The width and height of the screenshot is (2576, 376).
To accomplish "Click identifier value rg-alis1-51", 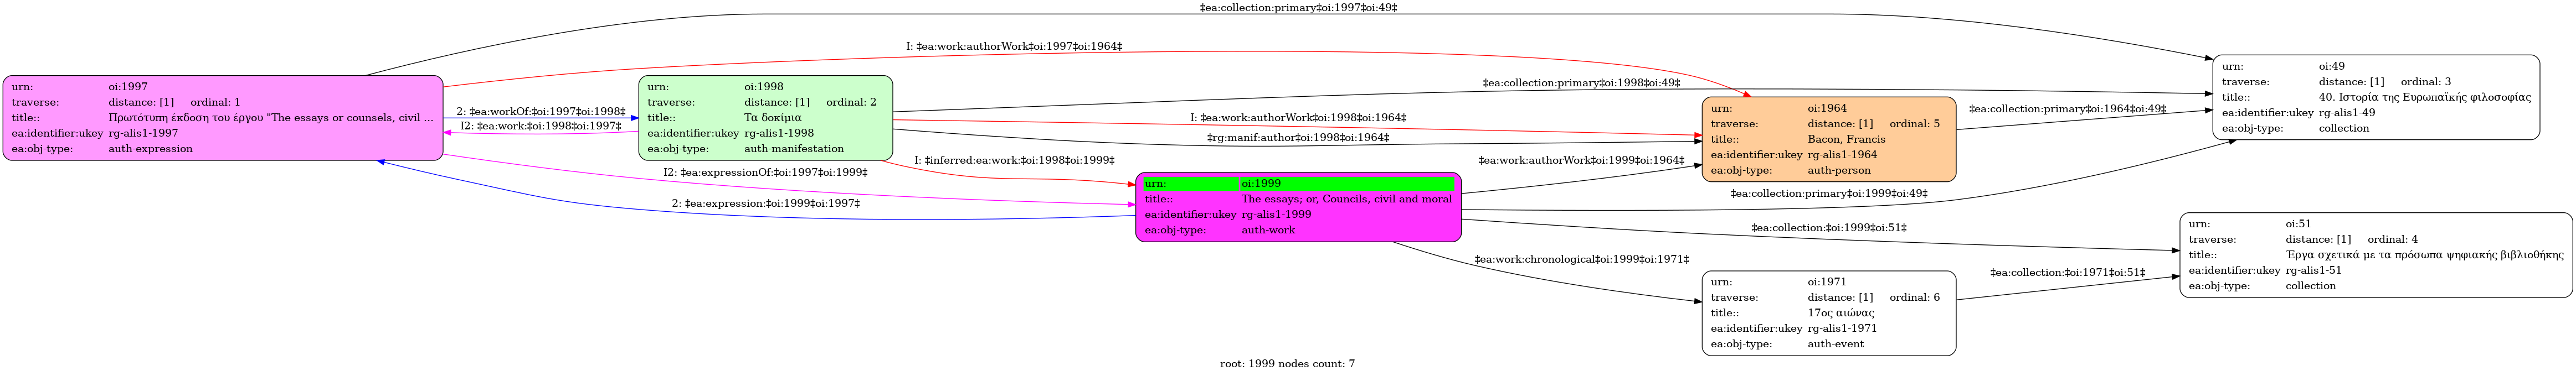I will [2313, 270].
